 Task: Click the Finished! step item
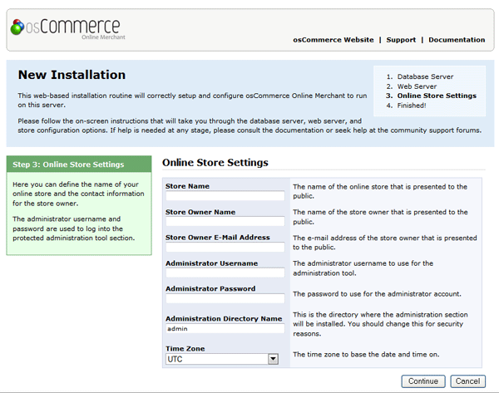[412, 106]
